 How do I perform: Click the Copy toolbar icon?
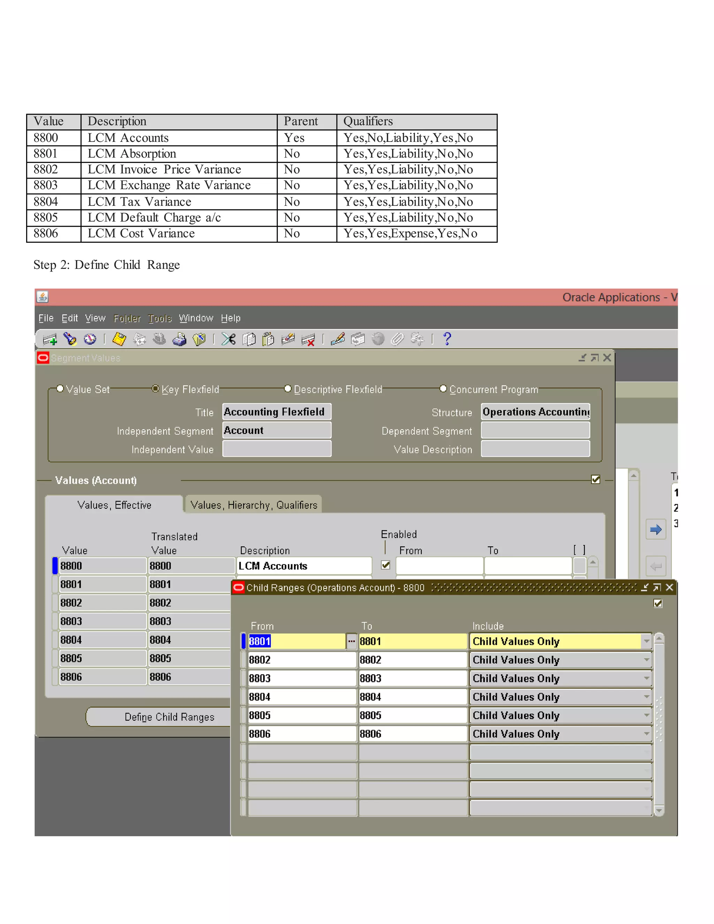249,339
